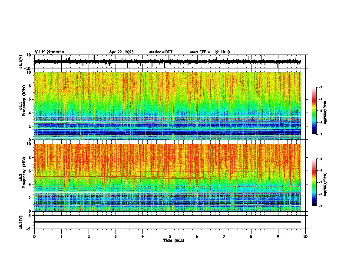Click time axis tick label "10"

click(x=305, y=236)
